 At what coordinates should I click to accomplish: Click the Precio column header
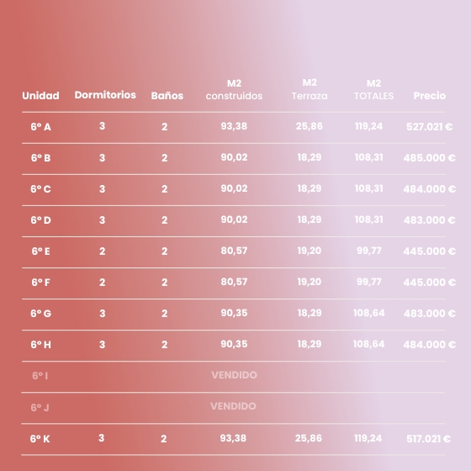pos(430,96)
